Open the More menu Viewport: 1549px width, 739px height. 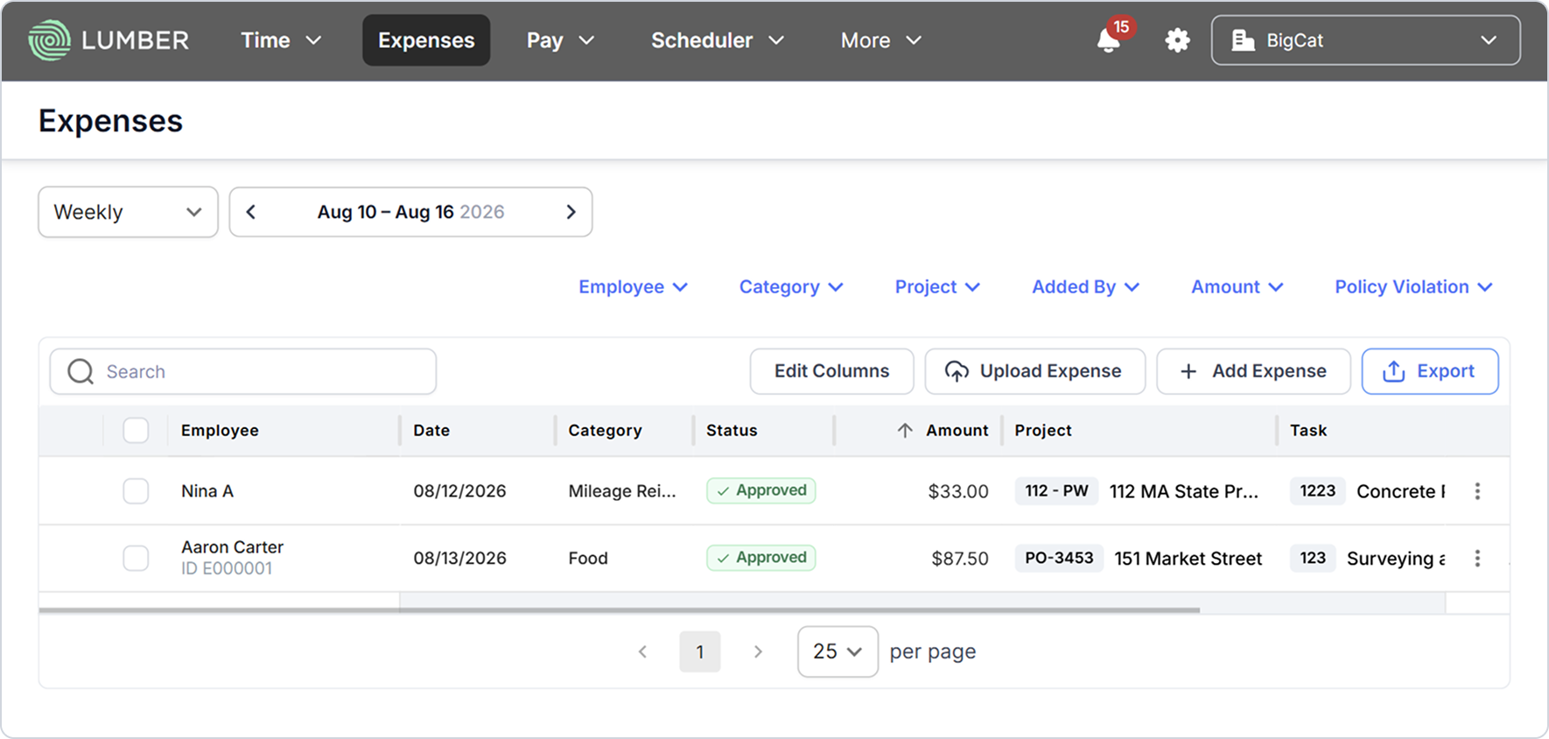click(x=880, y=40)
